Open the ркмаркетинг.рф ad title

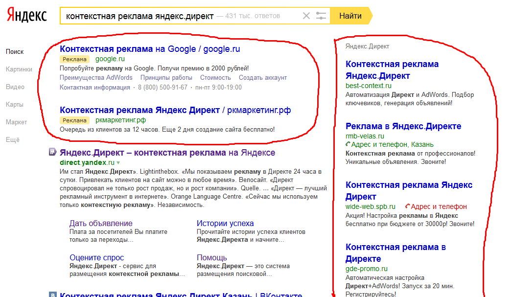click(175, 110)
